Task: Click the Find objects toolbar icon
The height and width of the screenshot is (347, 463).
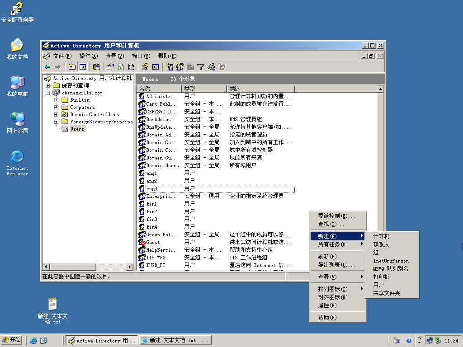Action: click(x=211, y=67)
